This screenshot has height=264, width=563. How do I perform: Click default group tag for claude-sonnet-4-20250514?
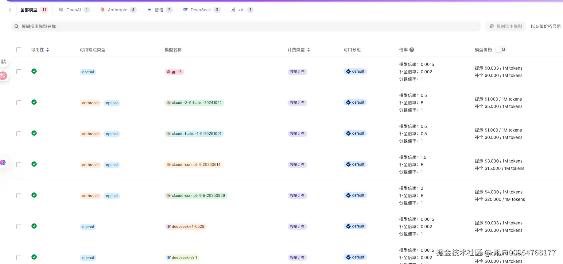pyautogui.click(x=355, y=164)
